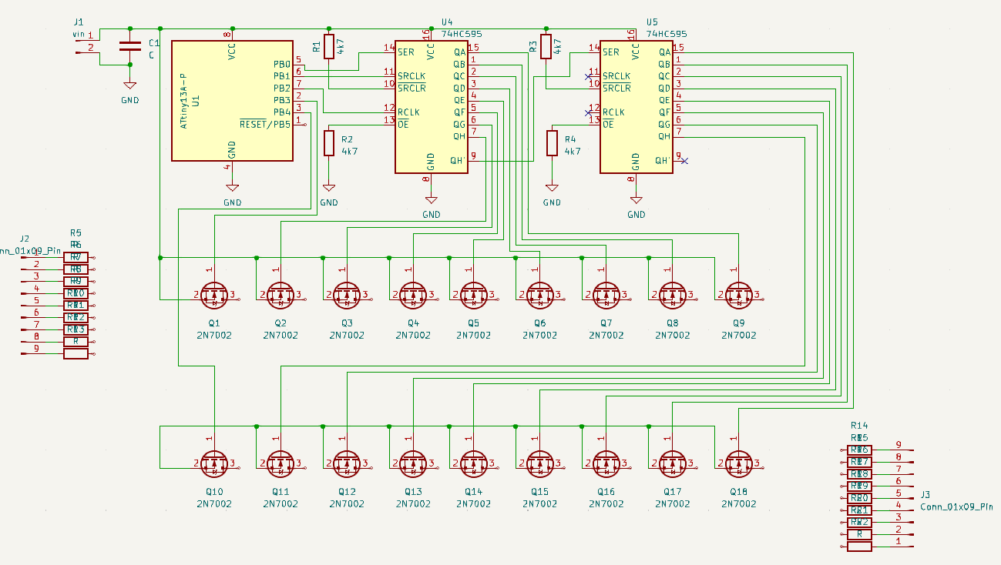
Task: Click the GND symbol below capacitor C1
Action: (x=129, y=88)
